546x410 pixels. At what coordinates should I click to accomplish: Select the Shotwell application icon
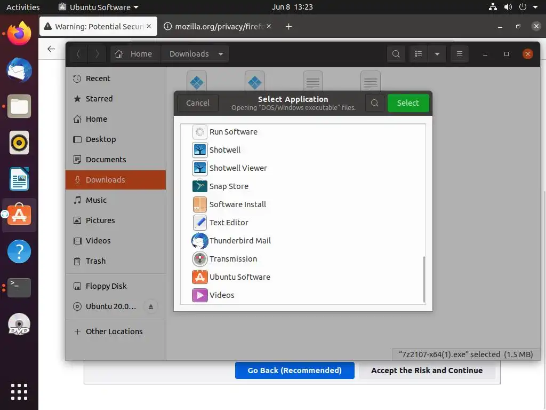point(200,150)
